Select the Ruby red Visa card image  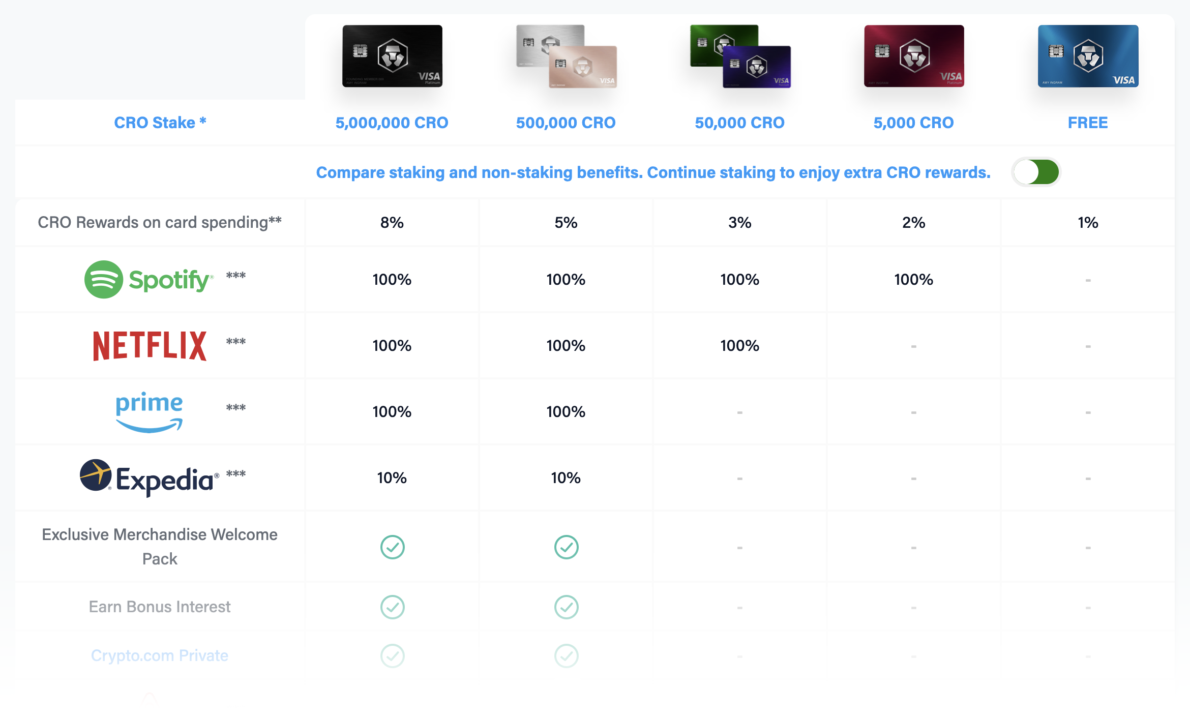coord(914,56)
